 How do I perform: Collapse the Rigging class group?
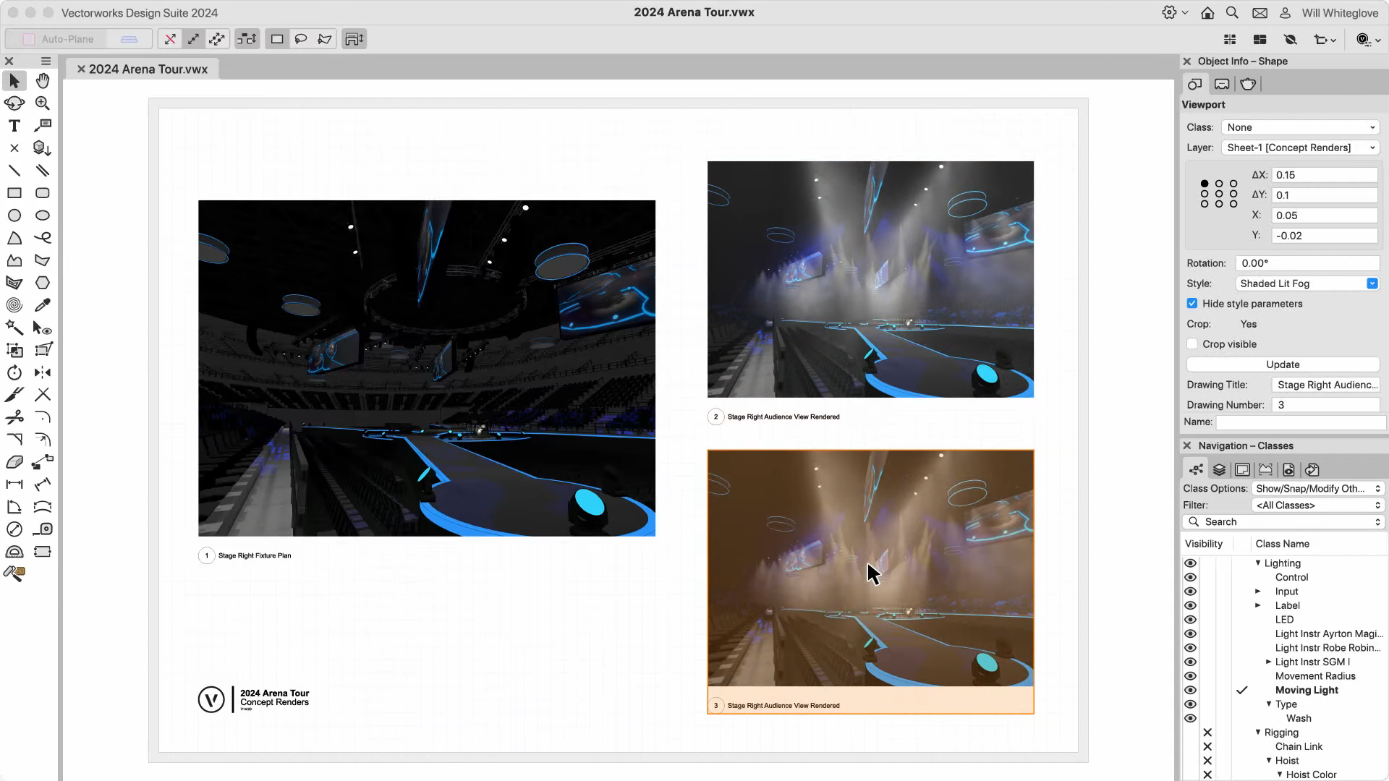1258,732
